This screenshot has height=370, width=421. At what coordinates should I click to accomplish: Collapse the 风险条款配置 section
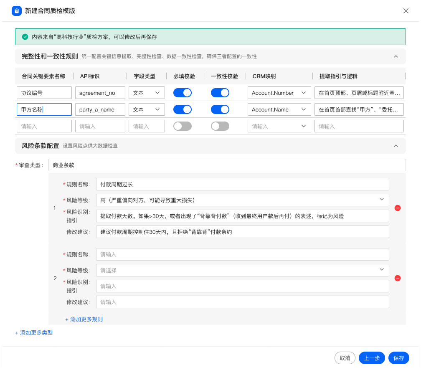pos(396,146)
